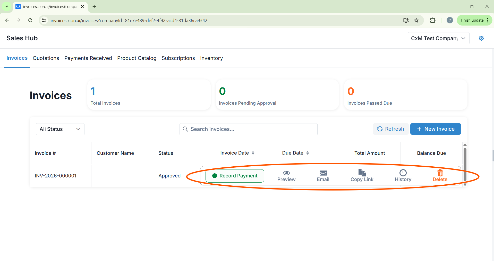494x261 pixels.
Task: Click the New Invoice button
Action: tap(435, 129)
